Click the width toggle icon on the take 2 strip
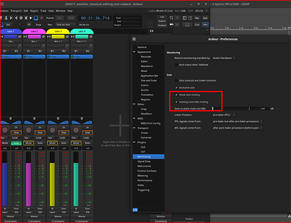The image size is (291, 223). (25, 37)
